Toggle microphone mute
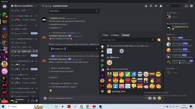Image resolution: width=195 pixels, height=109 pixels. tap(28, 101)
